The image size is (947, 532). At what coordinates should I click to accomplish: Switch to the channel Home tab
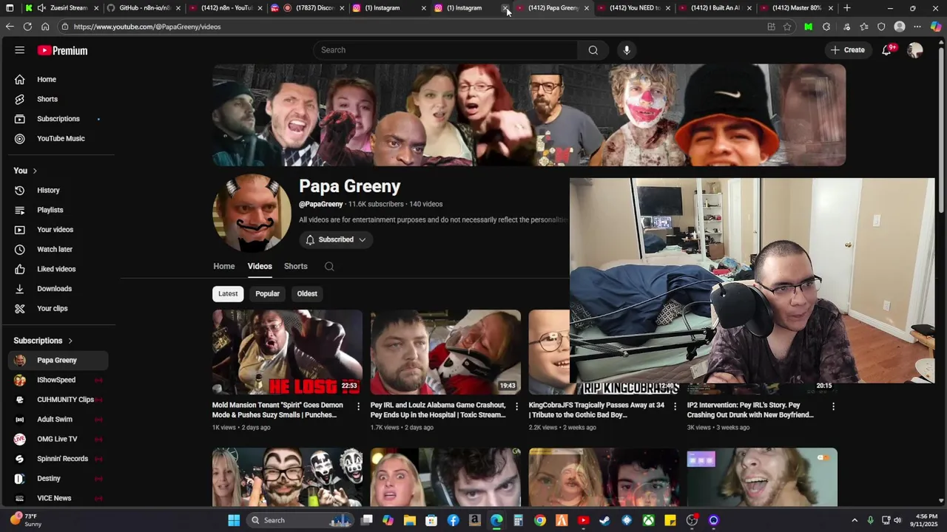pos(224,266)
